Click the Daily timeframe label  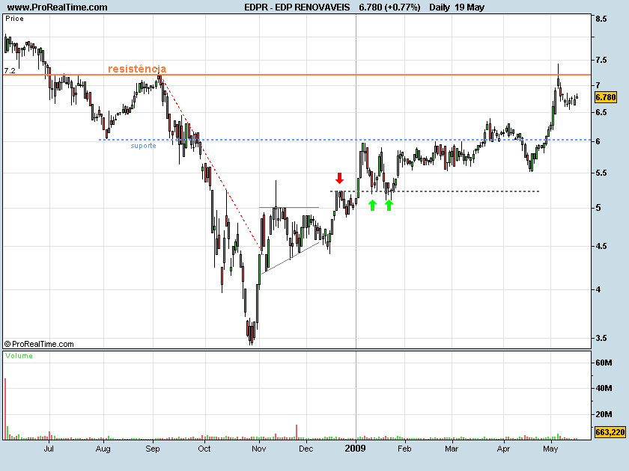pos(440,7)
